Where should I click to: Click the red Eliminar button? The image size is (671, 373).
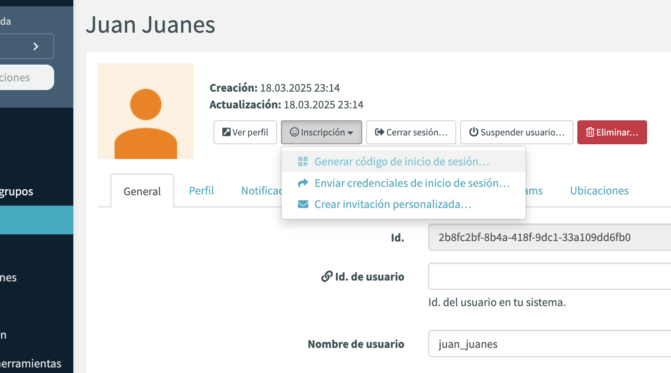[x=612, y=132]
